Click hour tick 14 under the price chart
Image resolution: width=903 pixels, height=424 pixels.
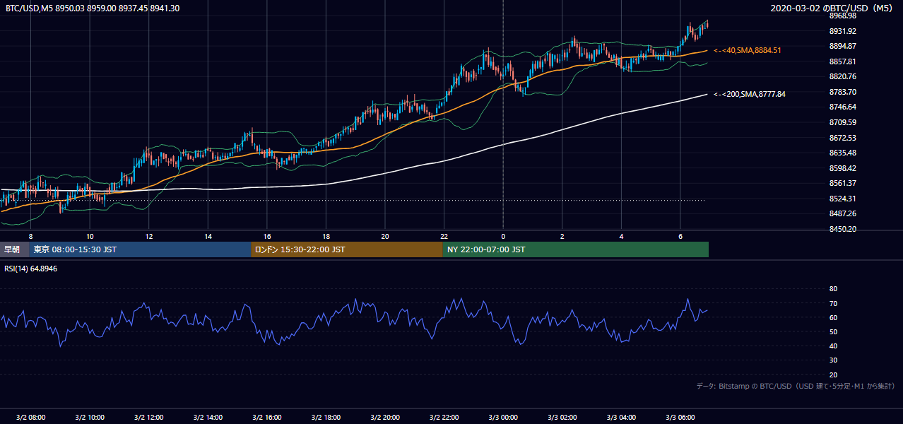(x=208, y=236)
